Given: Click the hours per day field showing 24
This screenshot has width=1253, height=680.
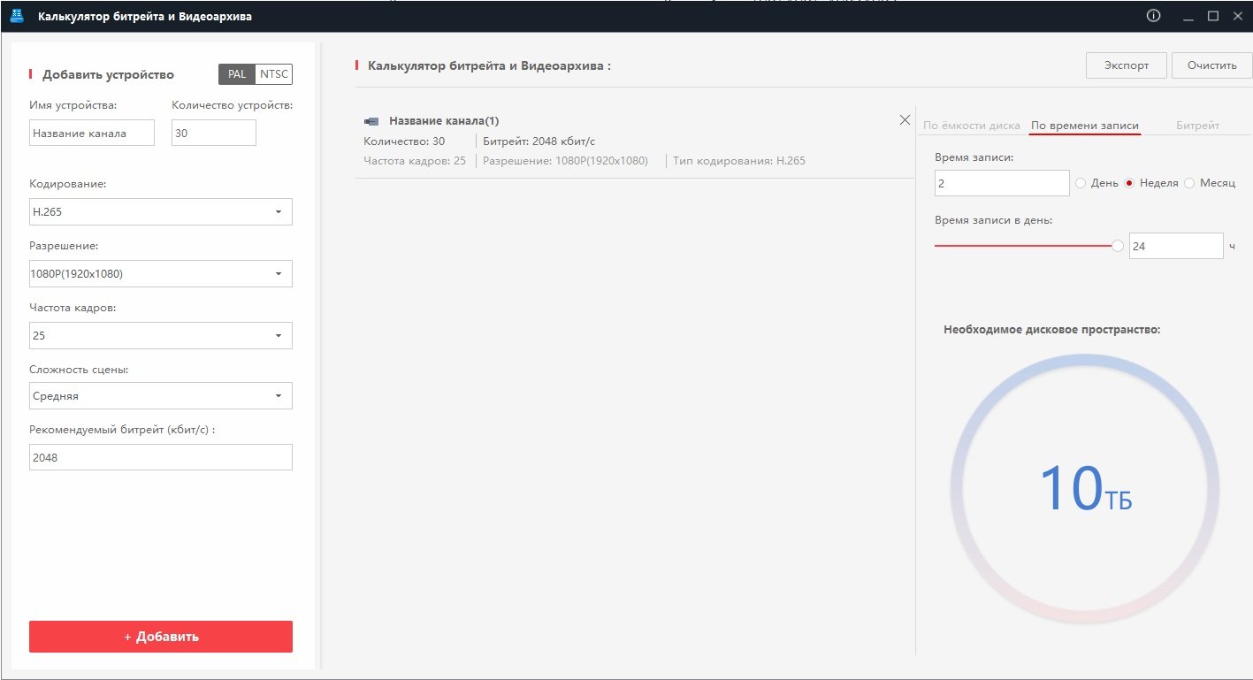Looking at the screenshot, I should [x=1176, y=247].
